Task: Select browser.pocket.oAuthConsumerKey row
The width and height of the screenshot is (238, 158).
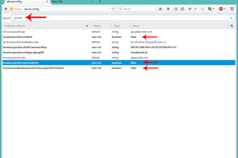Action: (119, 47)
